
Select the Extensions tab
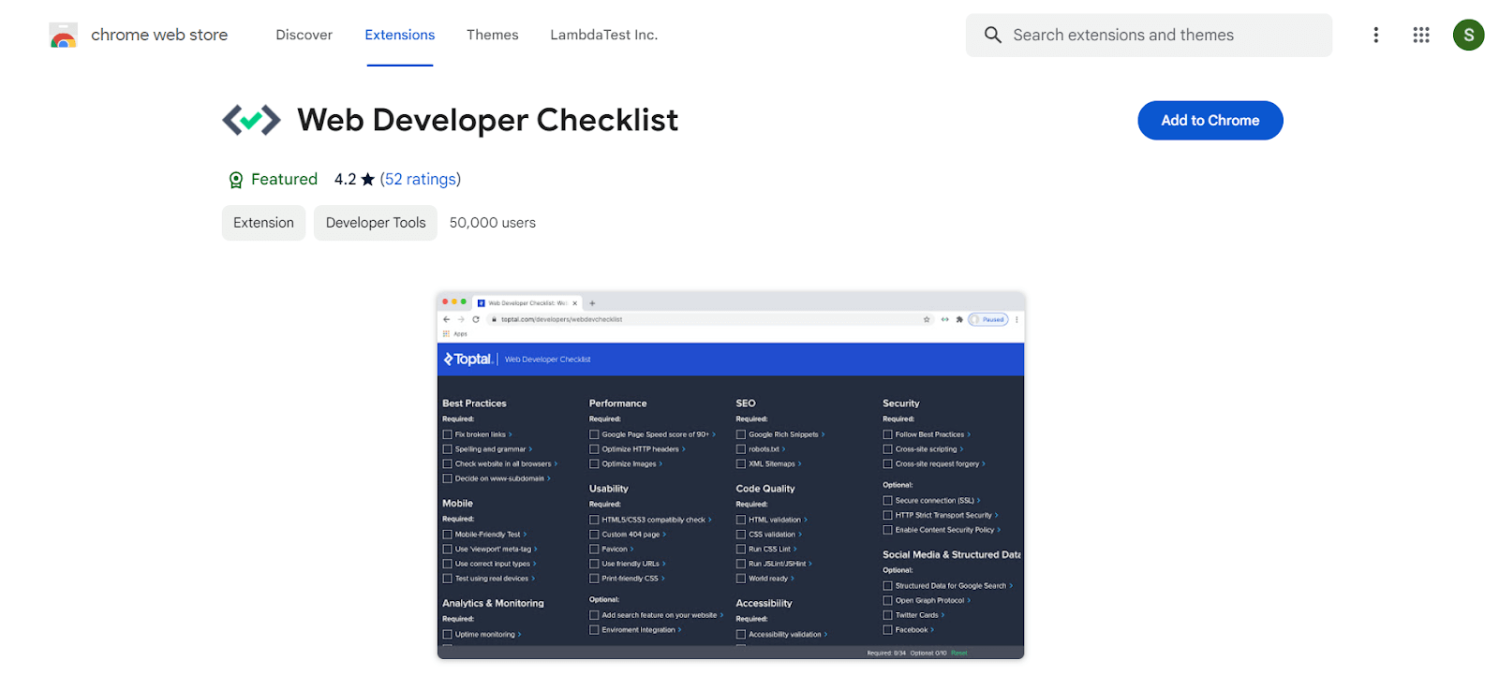coord(400,35)
